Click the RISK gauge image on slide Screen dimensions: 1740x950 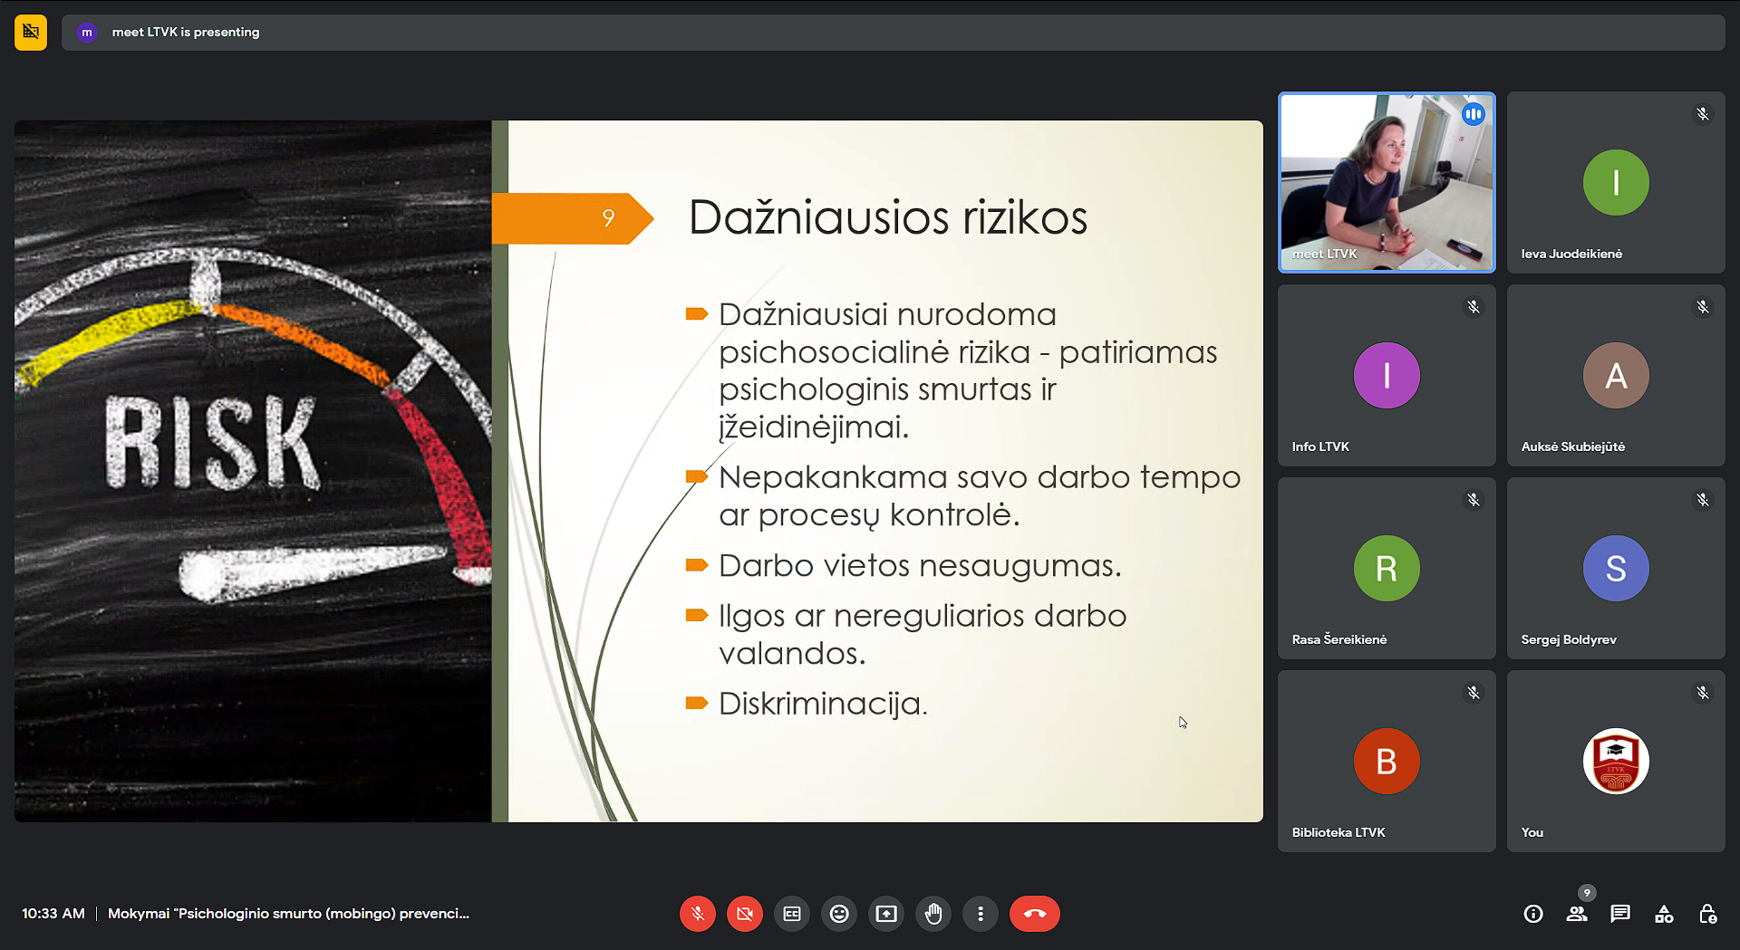tap(253, 471)
